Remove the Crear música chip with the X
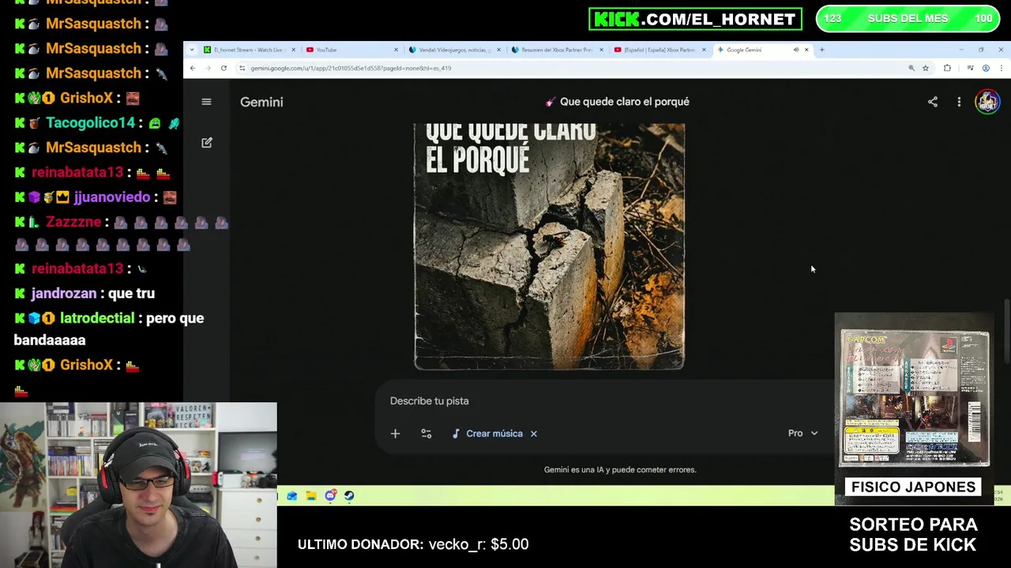The height and width of the screenshot is (568, 1011). (x=534, y=433)
